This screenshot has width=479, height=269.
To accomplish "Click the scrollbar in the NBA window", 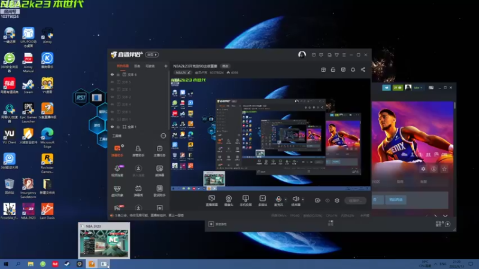I will point(455,105).
